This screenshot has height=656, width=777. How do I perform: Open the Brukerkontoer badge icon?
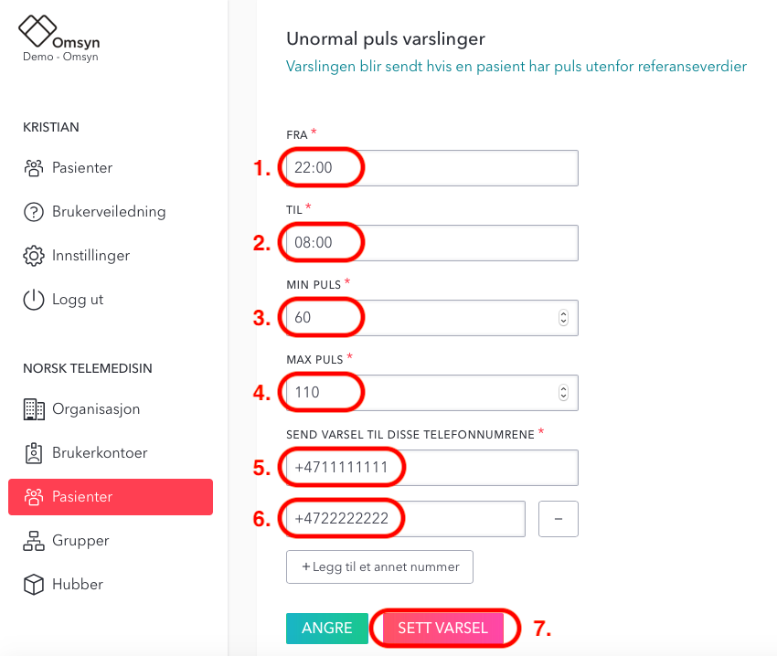34,453
